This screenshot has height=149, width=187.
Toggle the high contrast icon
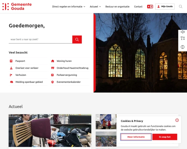(182, 47)
